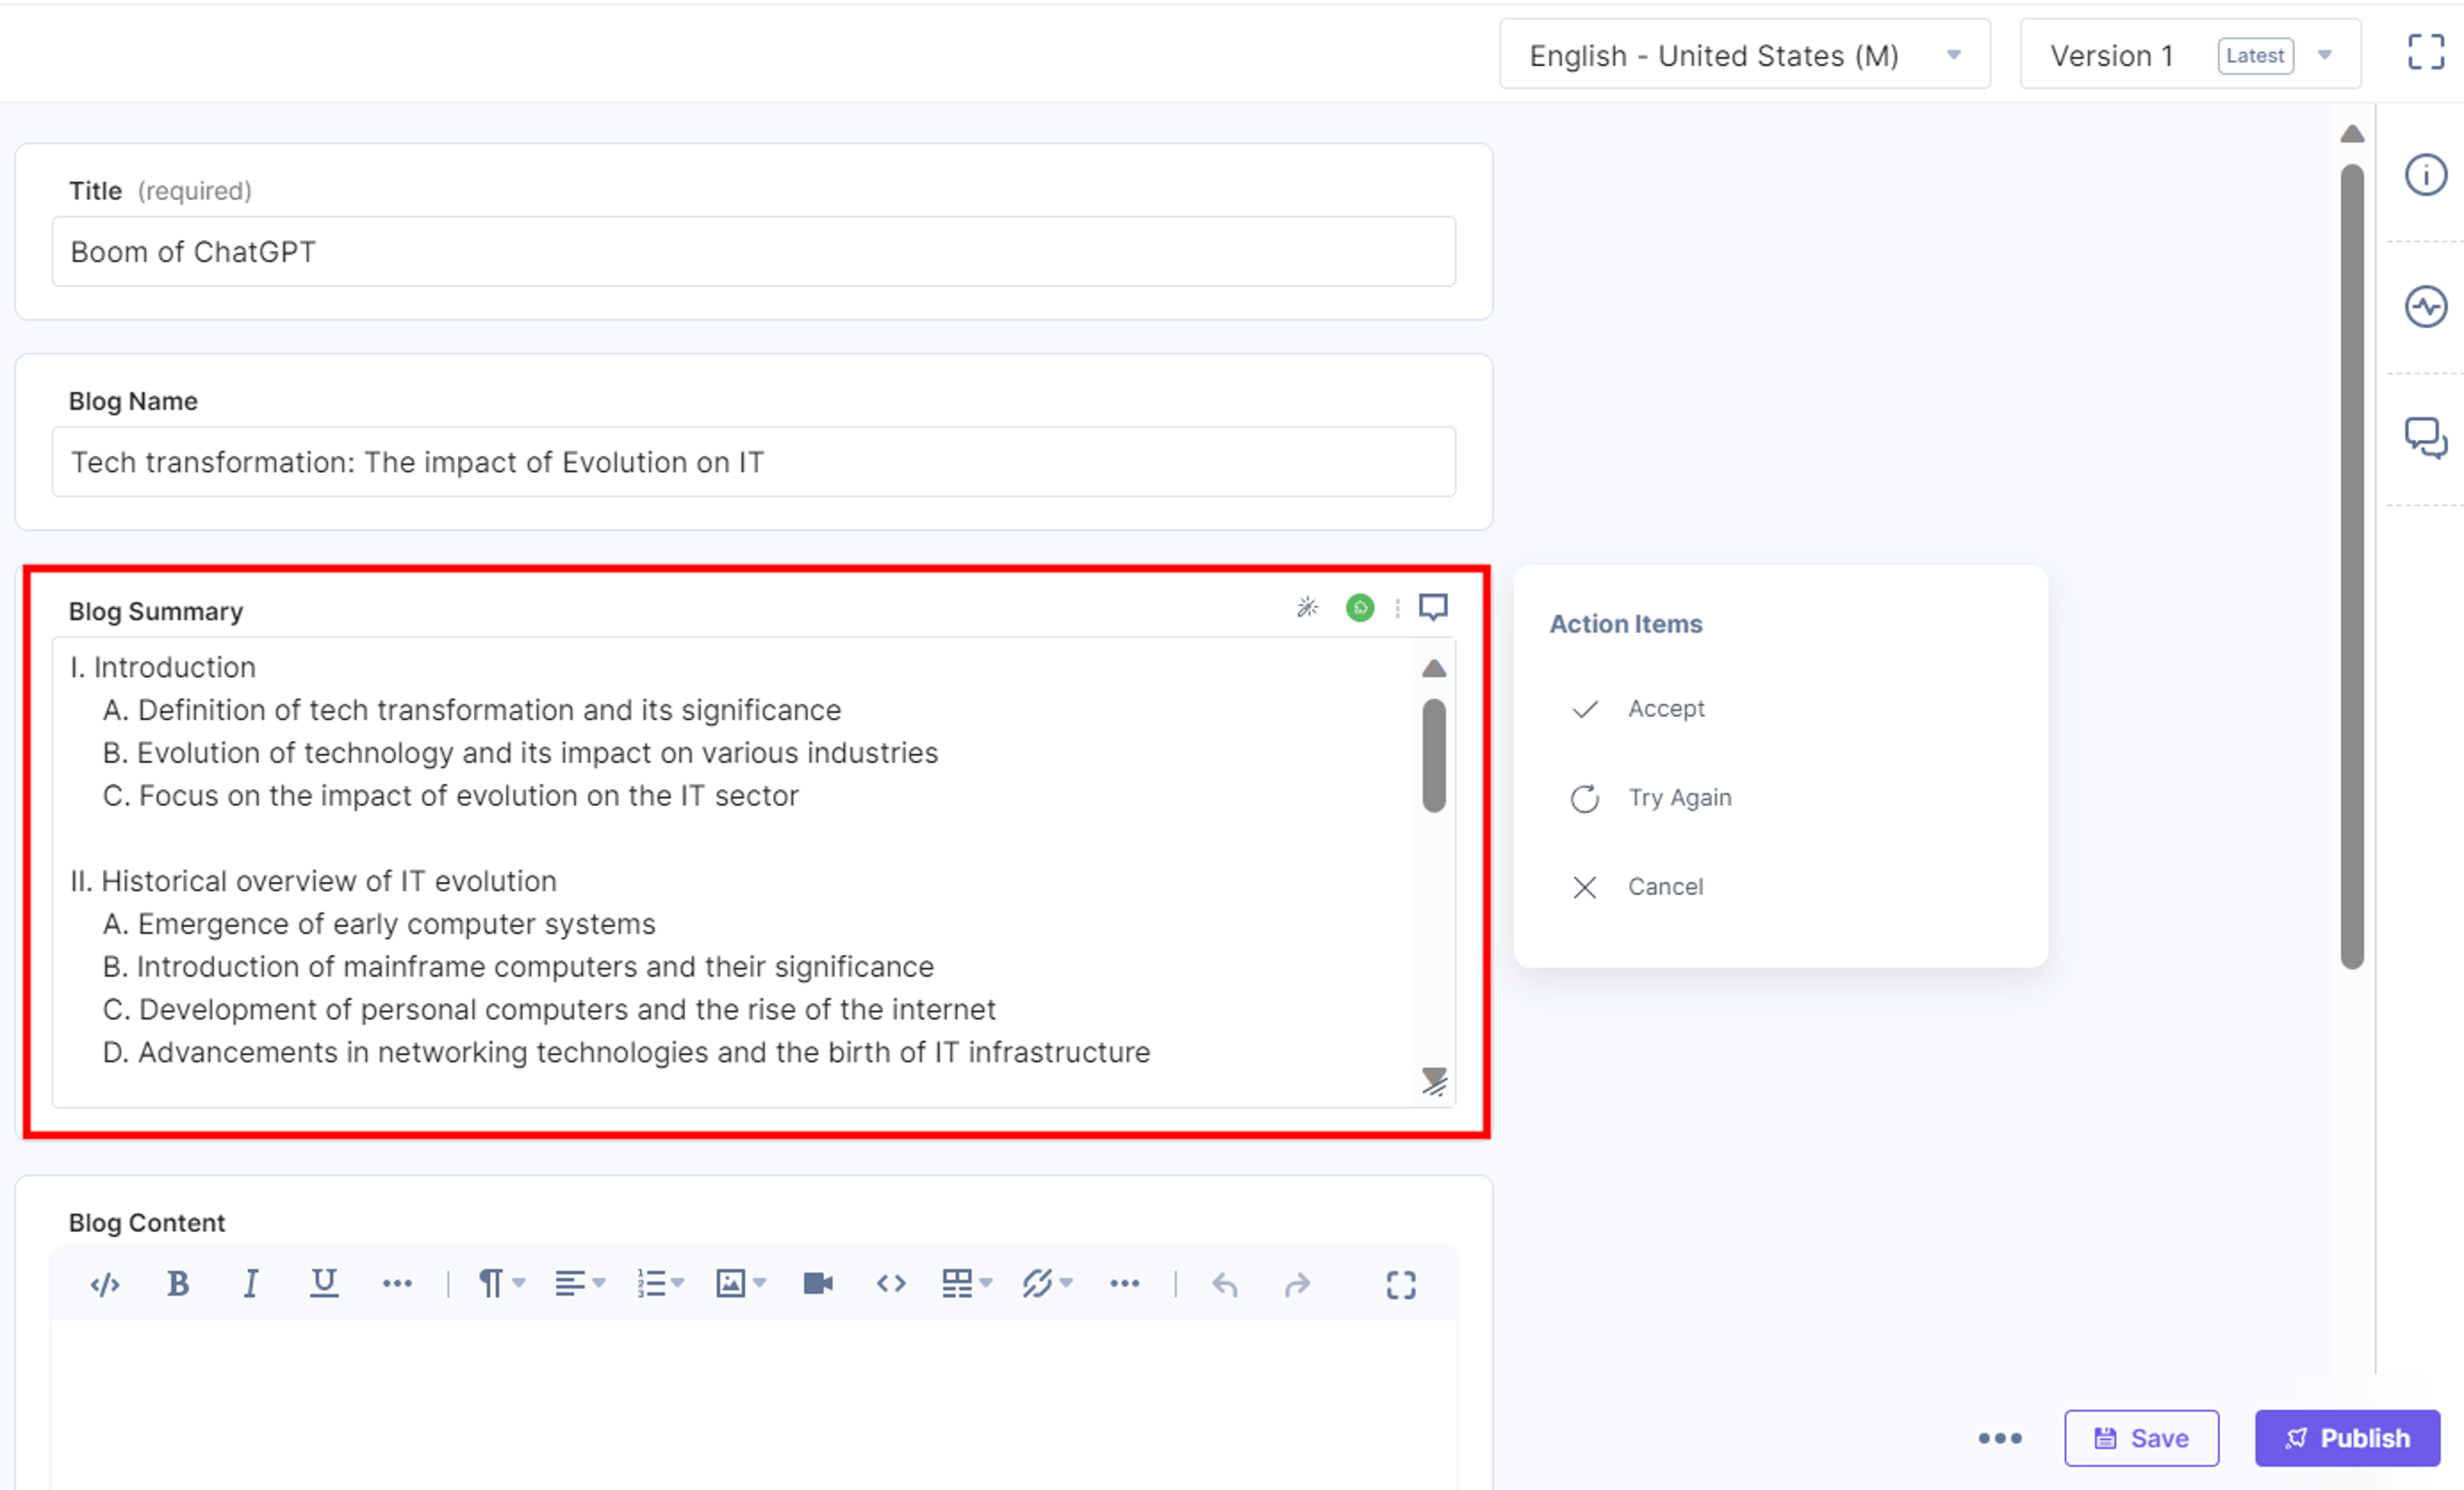This screenshot has width=2464, height=1490.
Task: Open the entry information panel icon
Action: tap(2425, 175)
